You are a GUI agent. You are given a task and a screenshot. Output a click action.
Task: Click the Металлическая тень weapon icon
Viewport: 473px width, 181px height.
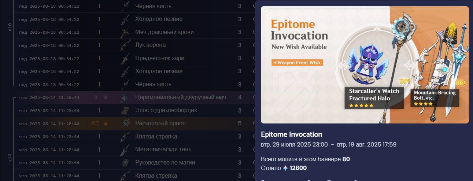pos(125,150)
